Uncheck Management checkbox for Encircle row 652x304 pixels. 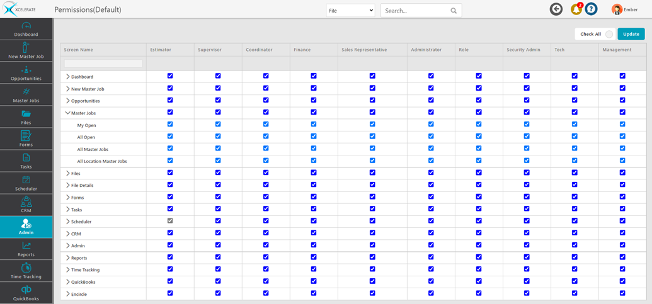[622, 293]
